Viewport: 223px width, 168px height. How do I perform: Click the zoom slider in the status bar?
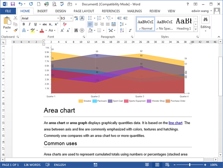[190, 164]
